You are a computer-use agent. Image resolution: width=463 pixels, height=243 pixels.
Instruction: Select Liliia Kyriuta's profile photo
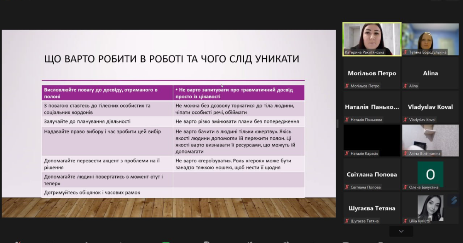click(x=430, y=207)
